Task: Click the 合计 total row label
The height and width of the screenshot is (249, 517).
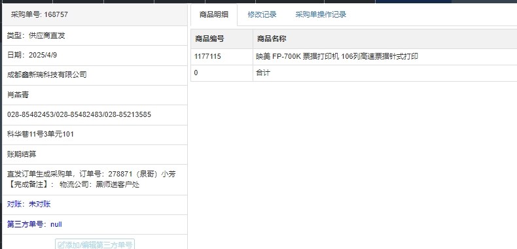Action: coord(263,73)
